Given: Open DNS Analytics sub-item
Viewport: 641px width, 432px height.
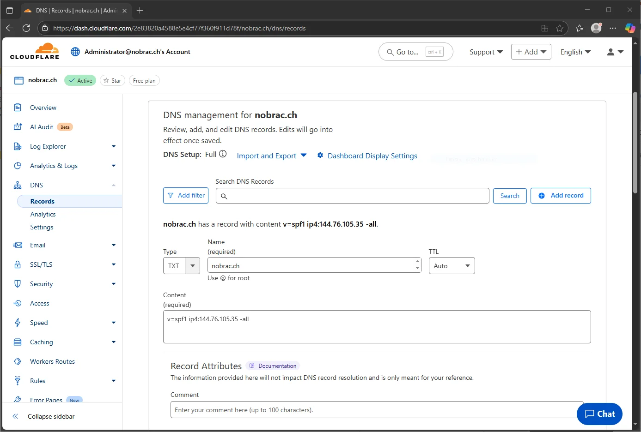Looking at the screenshot, I should pyautogui.click(x=43, y=214).
